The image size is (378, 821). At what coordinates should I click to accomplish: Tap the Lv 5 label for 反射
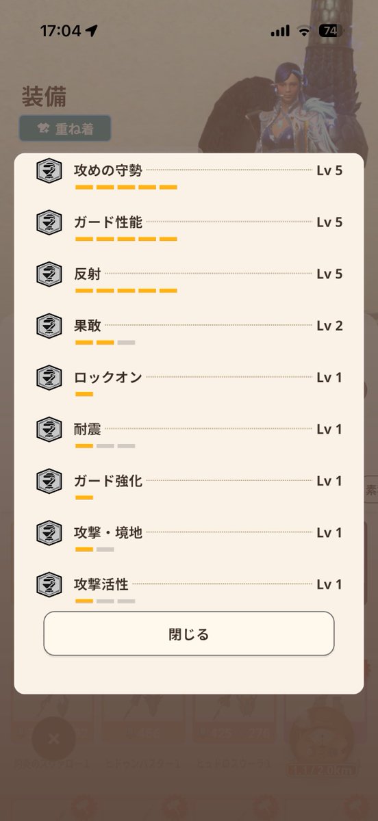point(329,274)
